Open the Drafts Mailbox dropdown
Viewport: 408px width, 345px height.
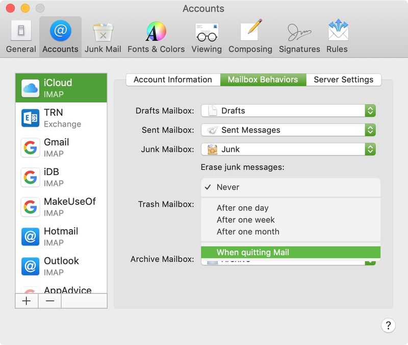click(x=288, y=111)
